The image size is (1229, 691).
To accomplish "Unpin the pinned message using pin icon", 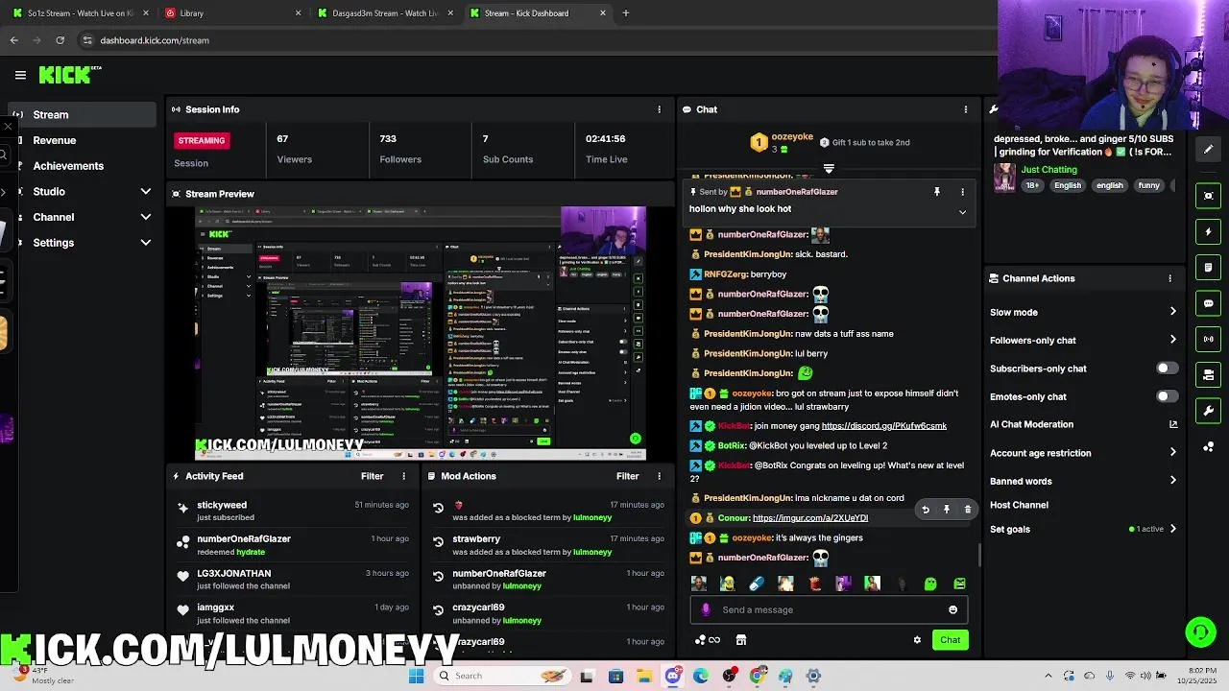I will pos(937,192).
